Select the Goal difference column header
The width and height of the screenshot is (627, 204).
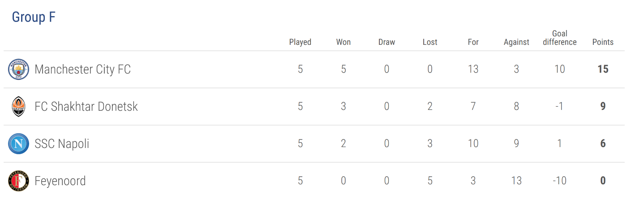click(x=560, y=38)
